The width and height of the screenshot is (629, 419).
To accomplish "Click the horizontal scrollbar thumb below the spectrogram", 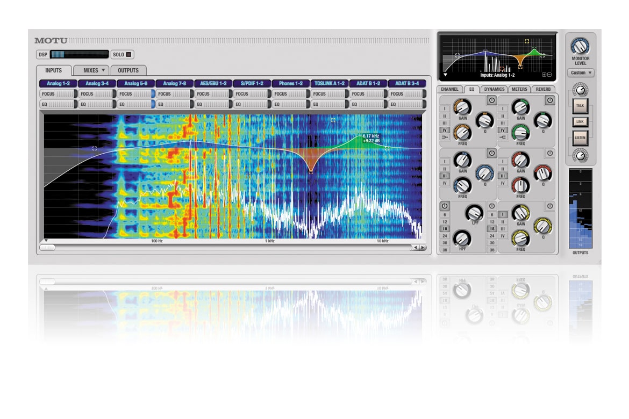I will (47, 248).
